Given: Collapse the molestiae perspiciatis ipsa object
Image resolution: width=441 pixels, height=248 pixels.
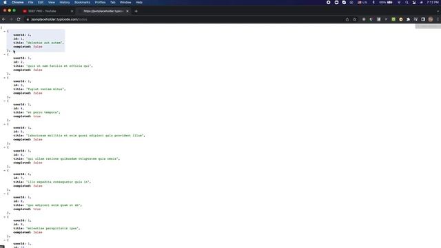Looking at the screenshot, I should [x=5, y=217].
